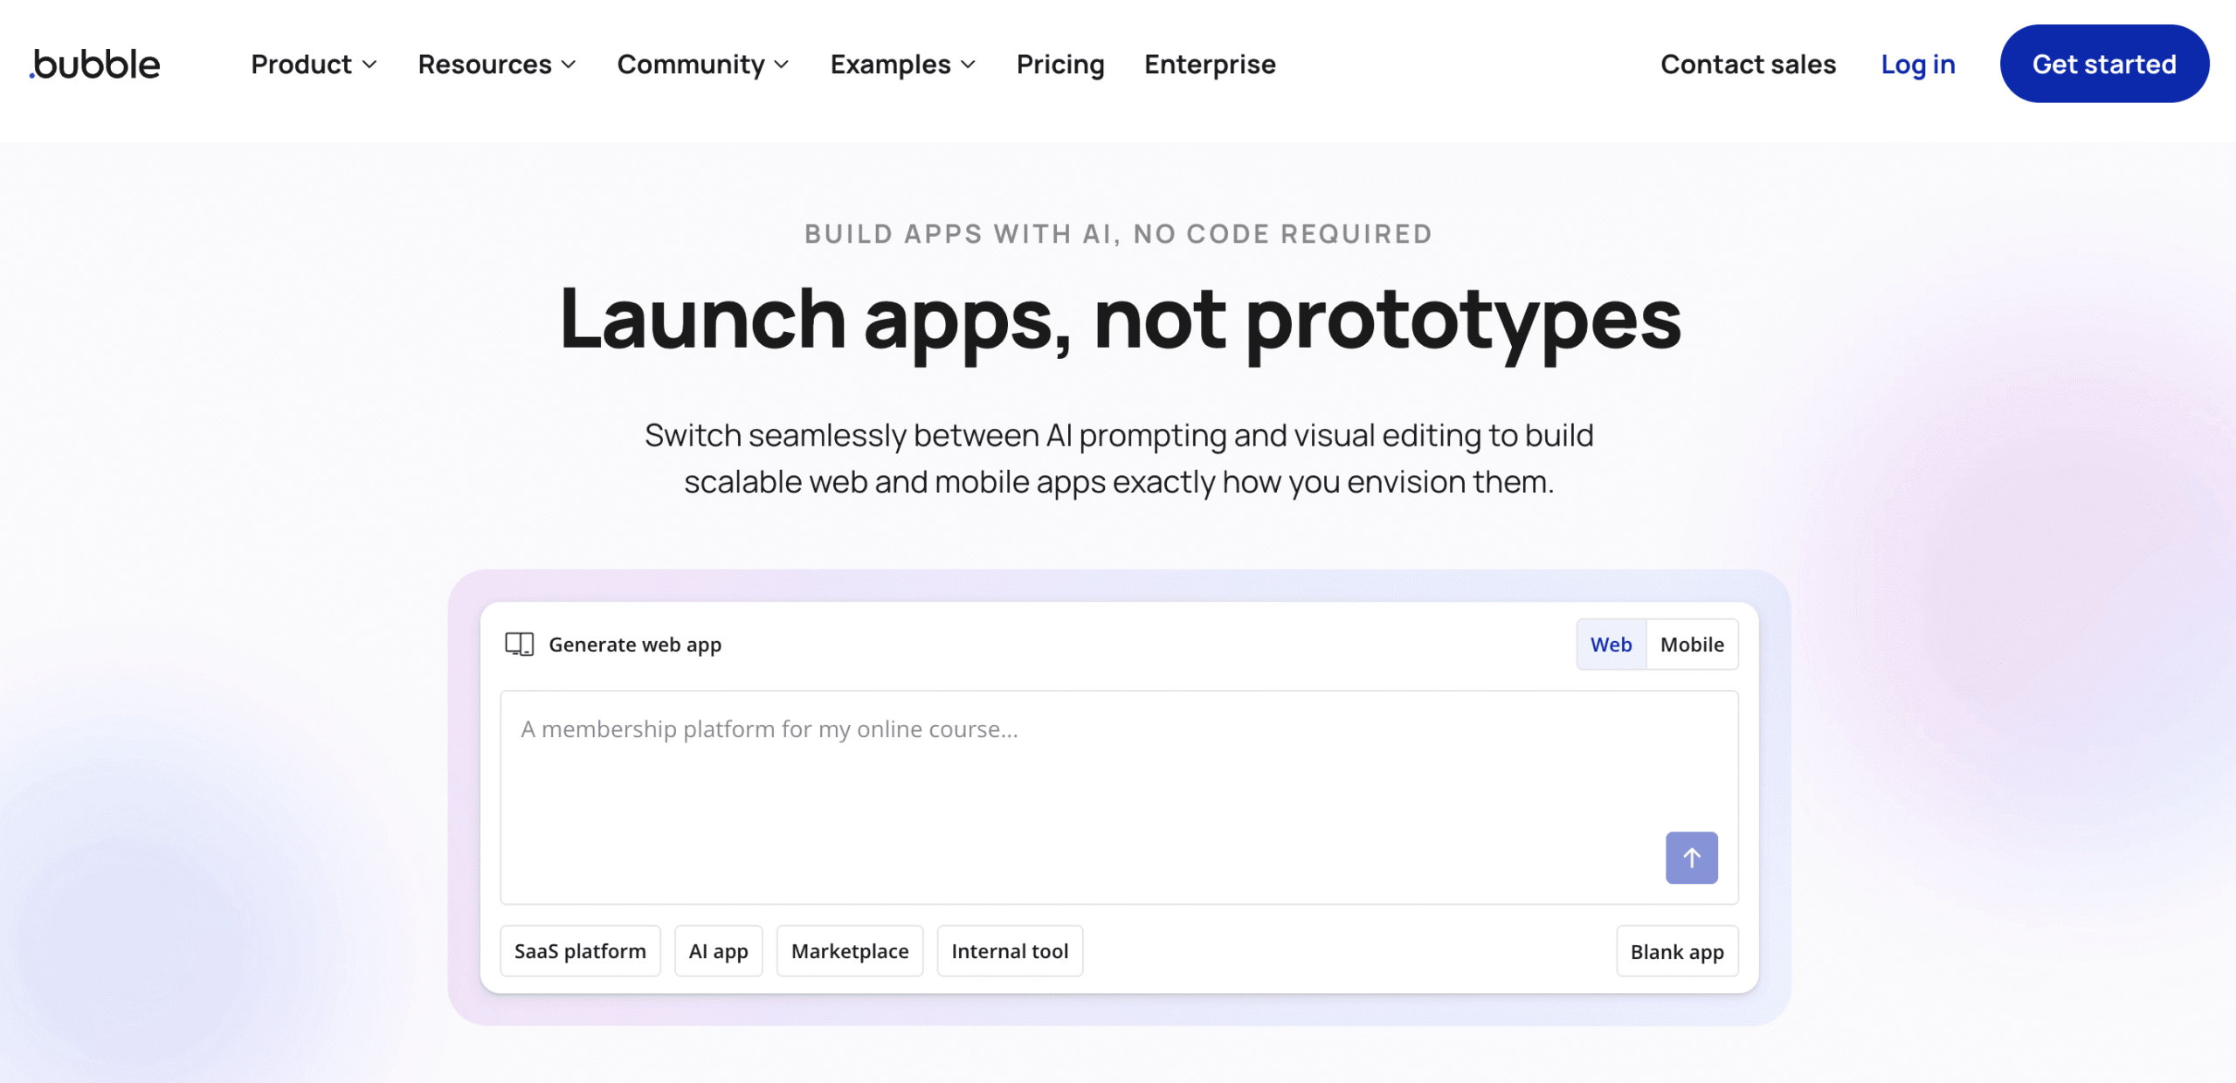Go to the Pricing page
The image size is (2236, 1083).
pos(1060,64)
